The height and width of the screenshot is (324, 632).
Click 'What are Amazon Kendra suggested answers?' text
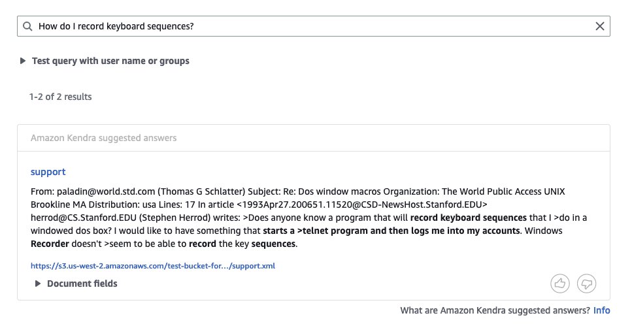pyautogui.click(x=495, y=310)
